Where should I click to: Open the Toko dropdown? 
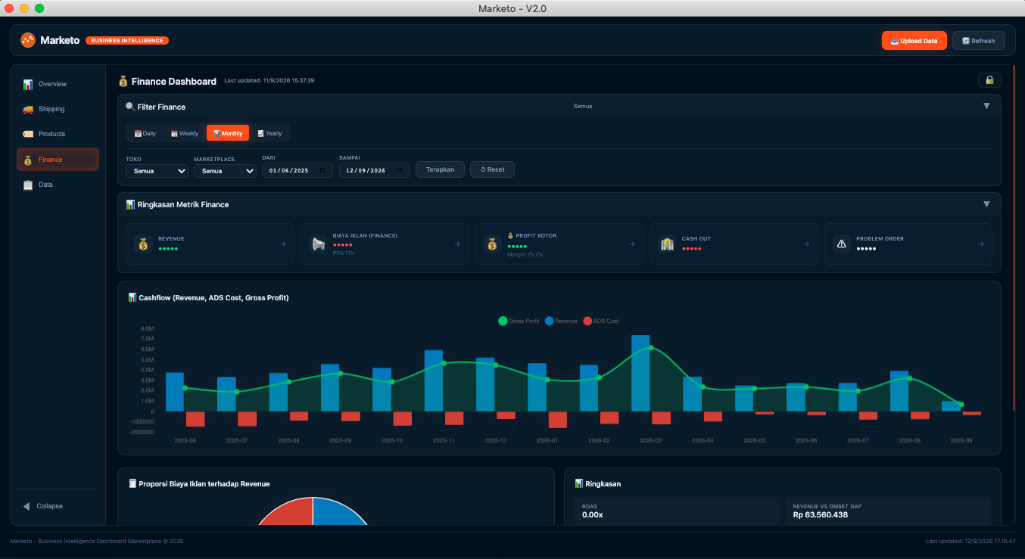(x=157, y=171)
